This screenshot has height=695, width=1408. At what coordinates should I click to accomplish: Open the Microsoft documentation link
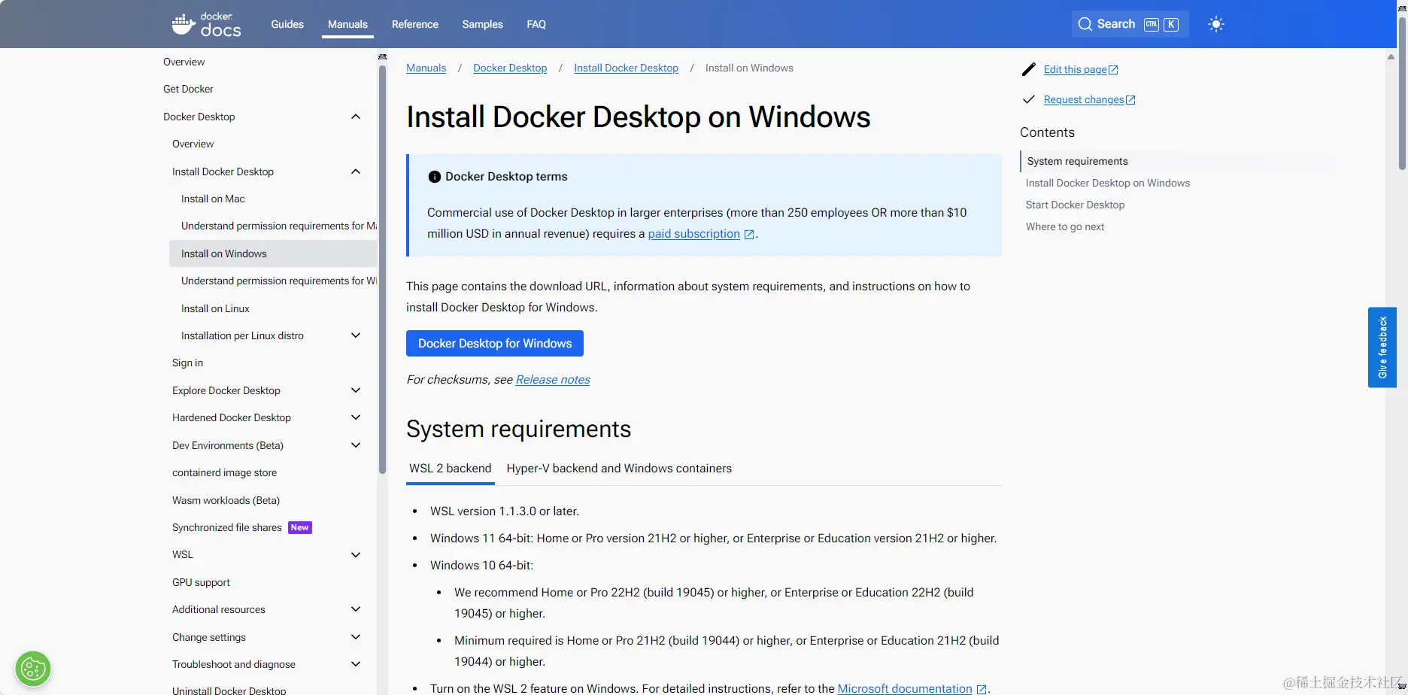905,689
